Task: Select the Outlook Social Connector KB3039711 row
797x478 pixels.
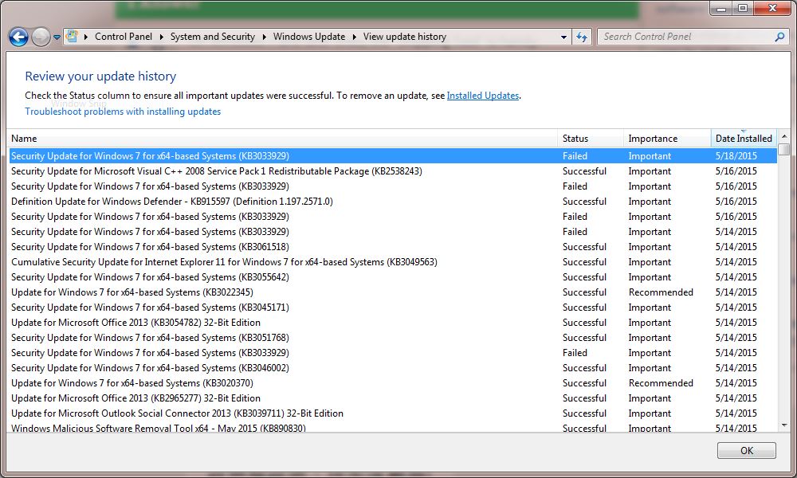Action: pos(392,413)
